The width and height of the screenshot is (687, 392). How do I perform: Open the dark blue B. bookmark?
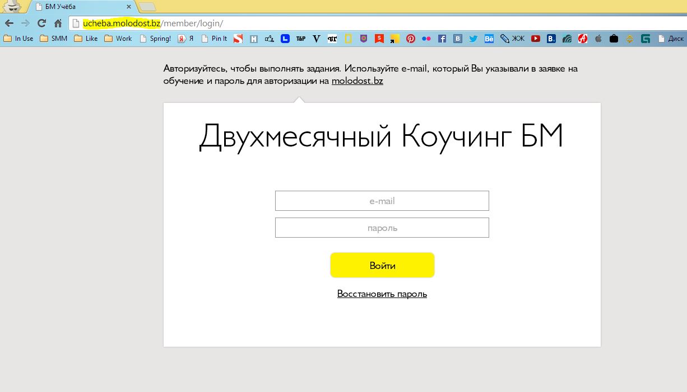pyautogui.click(x=551, y=39)
